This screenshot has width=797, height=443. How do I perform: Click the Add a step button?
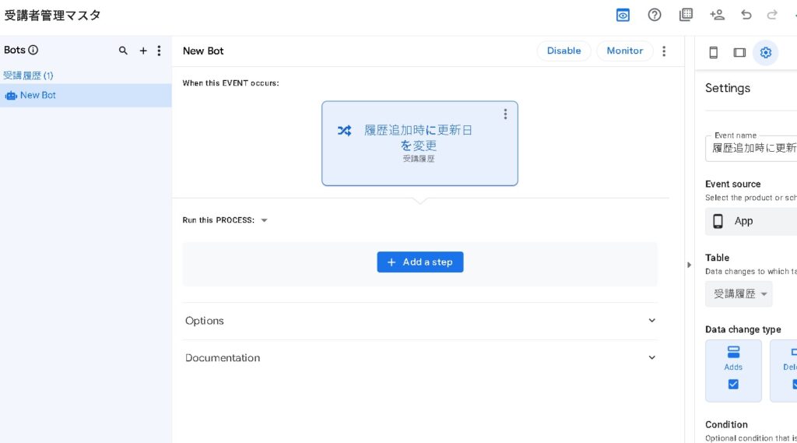[420, 262]
